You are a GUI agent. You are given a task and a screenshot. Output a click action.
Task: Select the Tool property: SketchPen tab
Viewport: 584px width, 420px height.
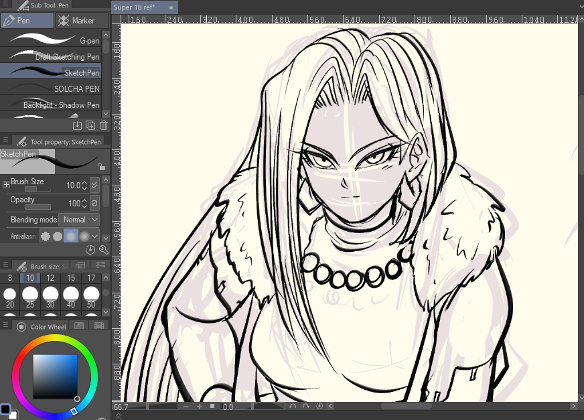(58, 141)
